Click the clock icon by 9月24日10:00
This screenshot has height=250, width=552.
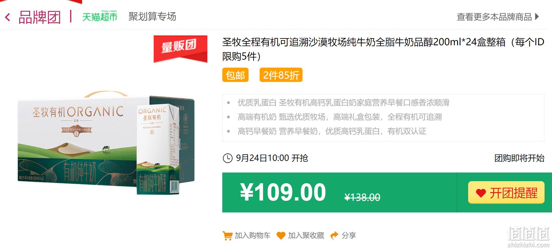click(x=228, y=158)
